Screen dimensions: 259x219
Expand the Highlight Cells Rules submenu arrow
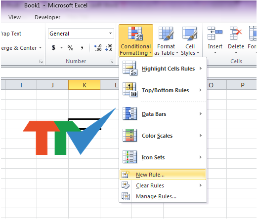click(x=201, y=69)
